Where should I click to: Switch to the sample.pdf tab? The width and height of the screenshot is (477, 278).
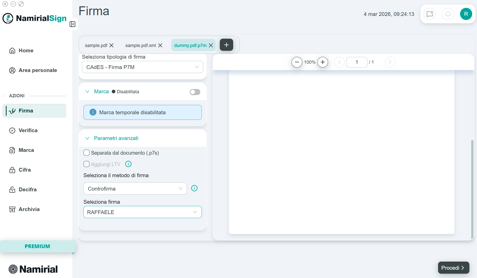click(x=96, y=45)
